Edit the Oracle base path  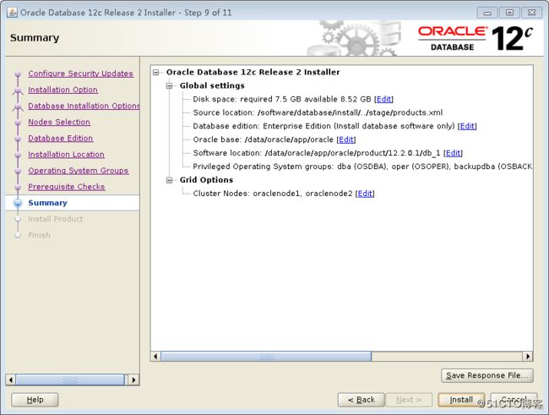[x=346, y=139]
